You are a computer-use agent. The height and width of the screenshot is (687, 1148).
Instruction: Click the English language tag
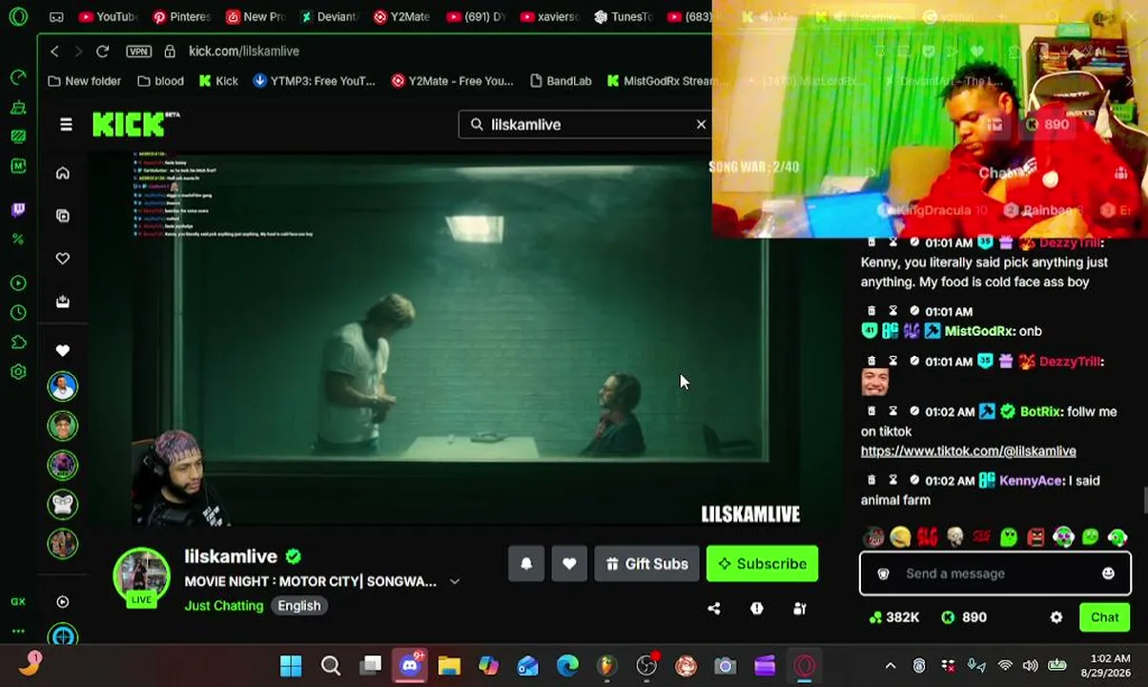pos(299,606)
